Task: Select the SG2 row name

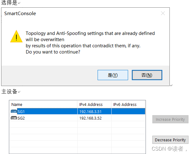Action: [21, 118]
